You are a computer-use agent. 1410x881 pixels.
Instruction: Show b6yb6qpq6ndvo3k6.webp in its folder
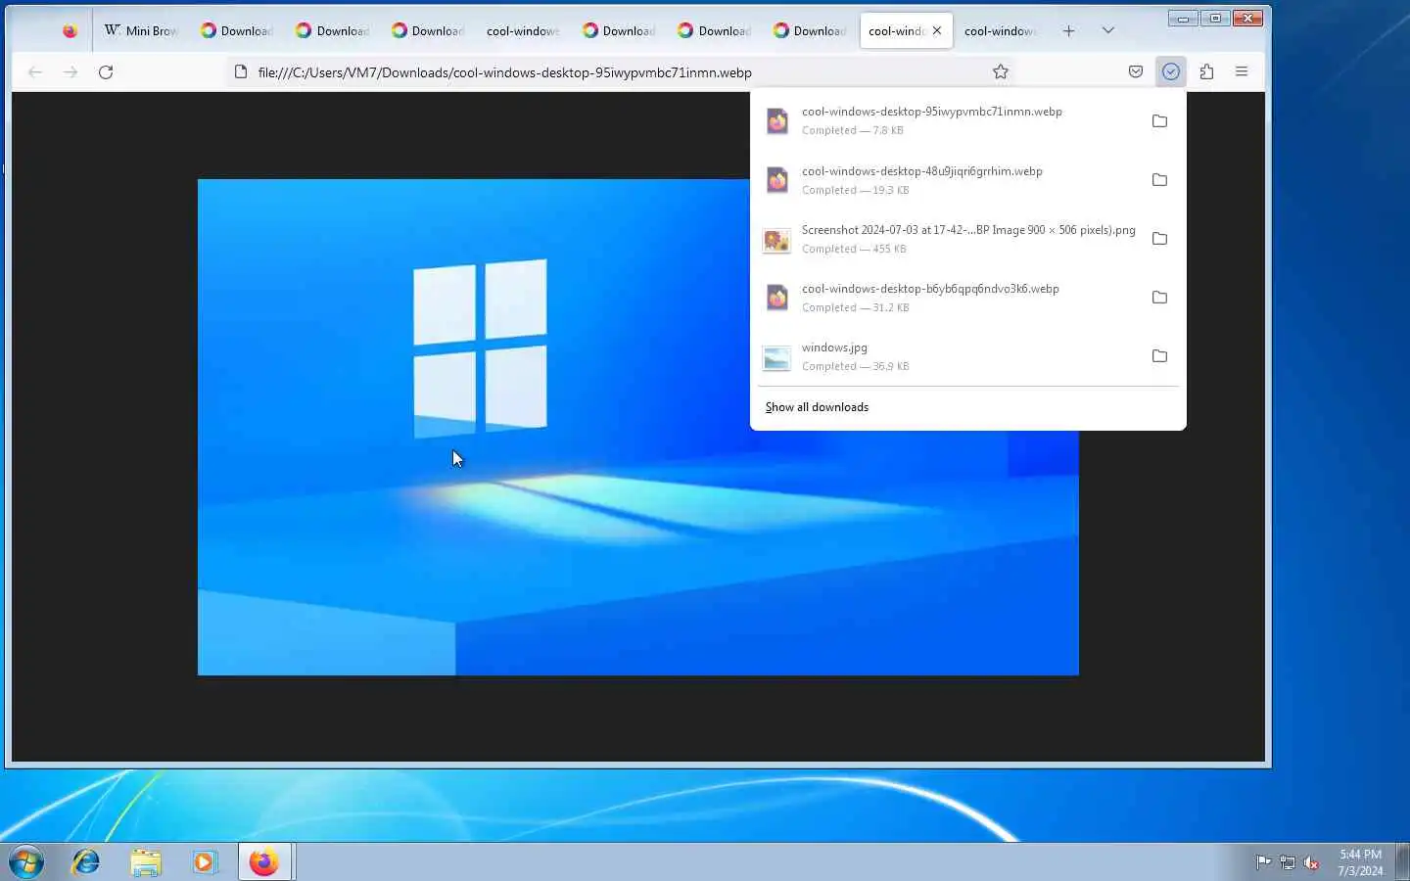click(1159, 298)
